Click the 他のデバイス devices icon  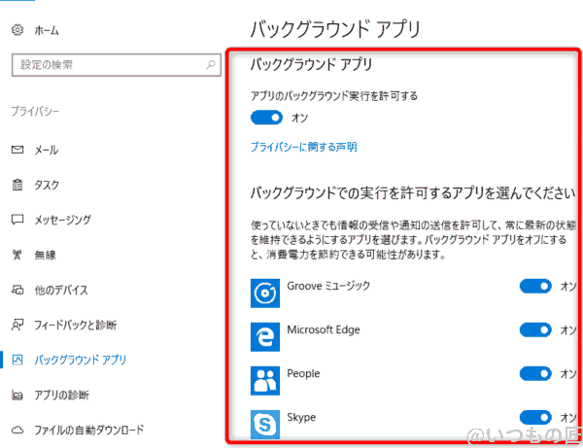click(17, 290)
